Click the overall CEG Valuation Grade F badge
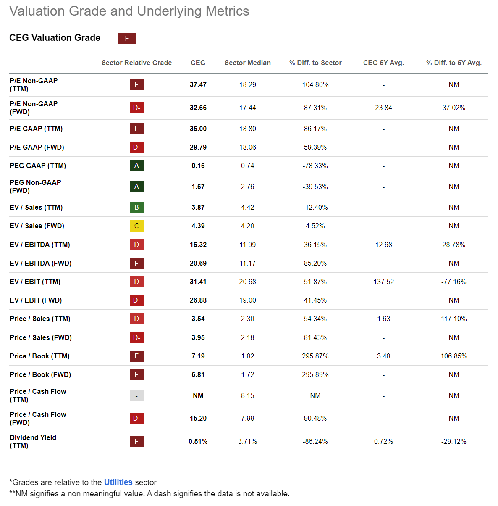The image size is (498, 506). coord(127,38)
